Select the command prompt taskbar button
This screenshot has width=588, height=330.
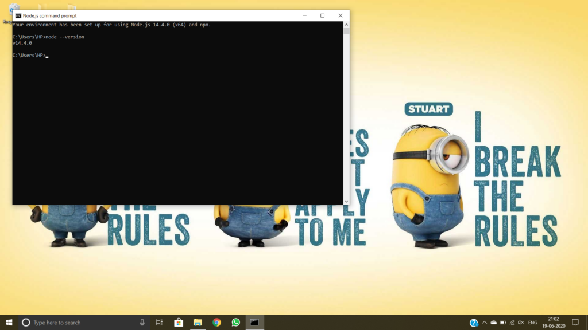click(254, 322)
